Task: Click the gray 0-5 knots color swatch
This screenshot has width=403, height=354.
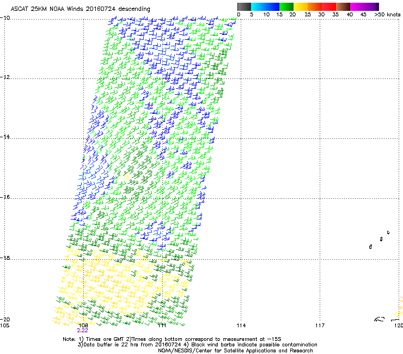Action: coord(244,7)
